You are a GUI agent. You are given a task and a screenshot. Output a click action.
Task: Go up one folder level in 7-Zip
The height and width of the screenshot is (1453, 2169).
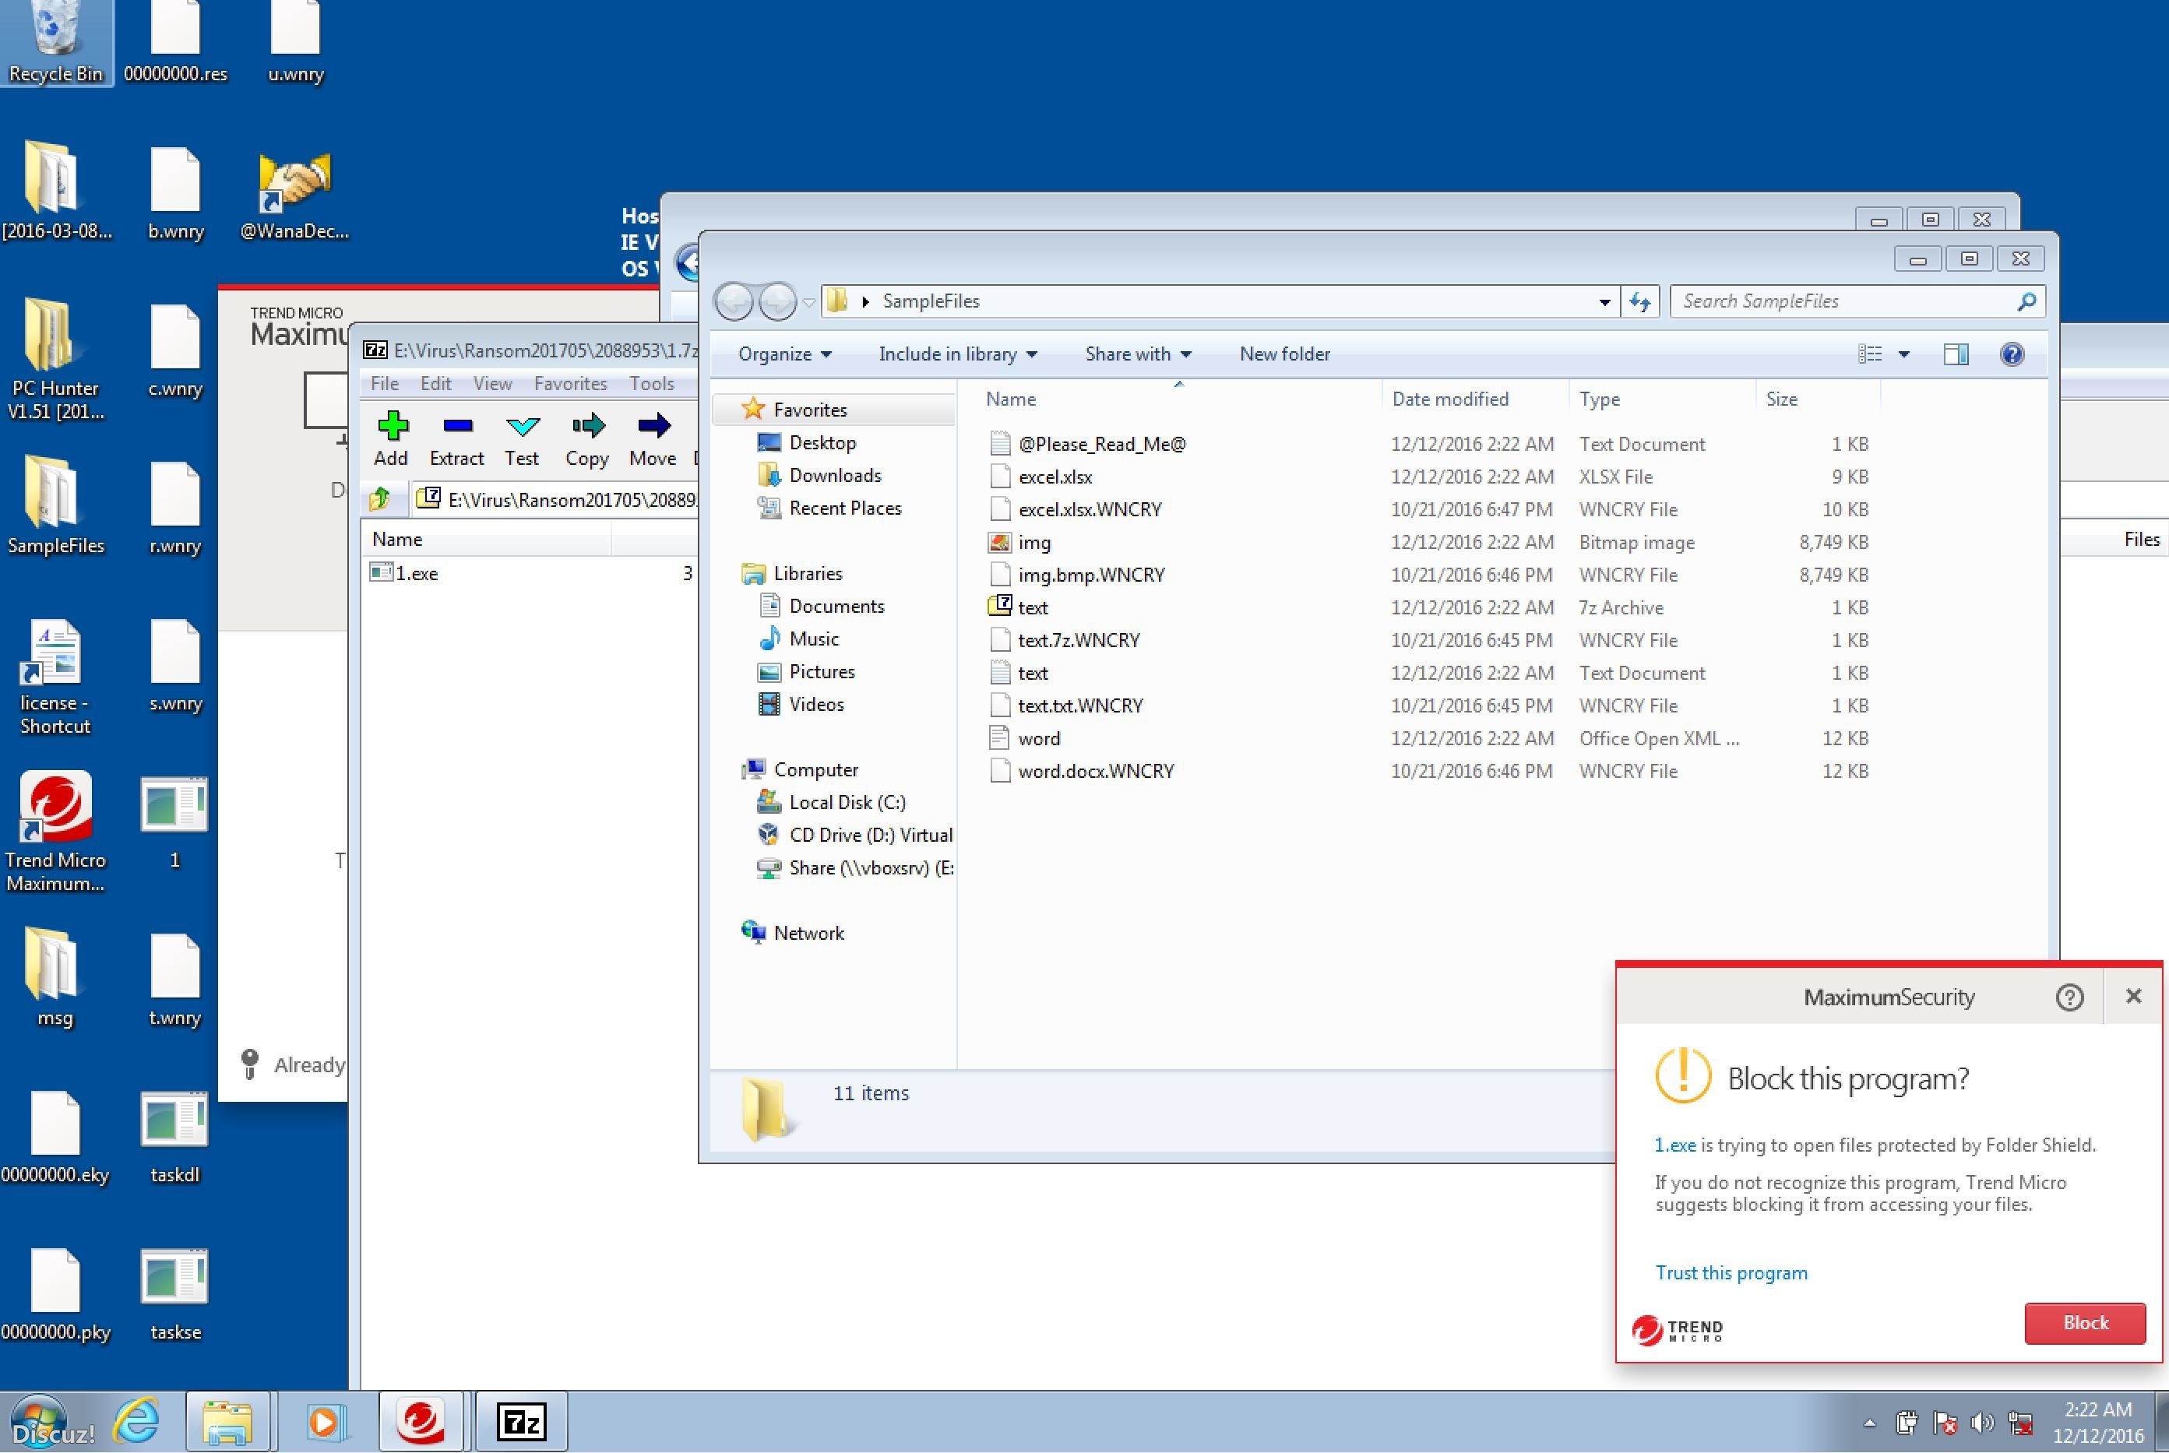point(380,499)
